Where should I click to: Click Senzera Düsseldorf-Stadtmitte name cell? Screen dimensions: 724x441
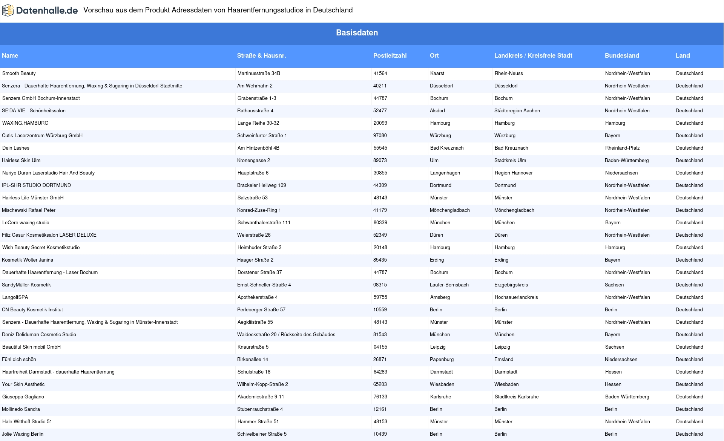point(92,86)
